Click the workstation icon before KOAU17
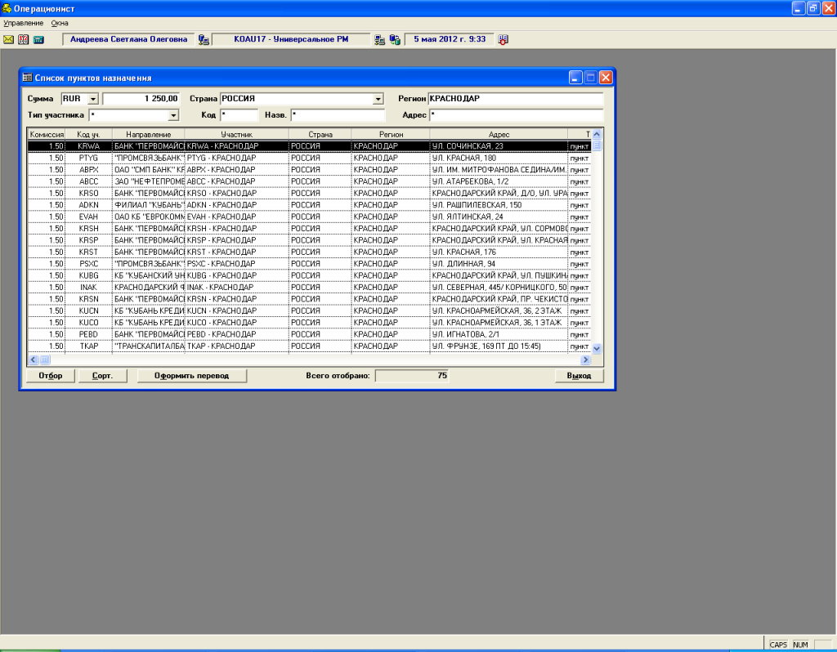This screenshot has width=837, height=652. [204, 39]
